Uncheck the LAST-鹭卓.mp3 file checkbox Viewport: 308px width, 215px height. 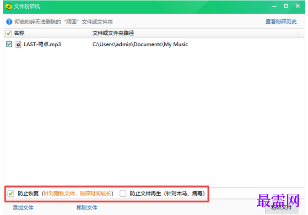pyautogui.click(x=9, y=44)
